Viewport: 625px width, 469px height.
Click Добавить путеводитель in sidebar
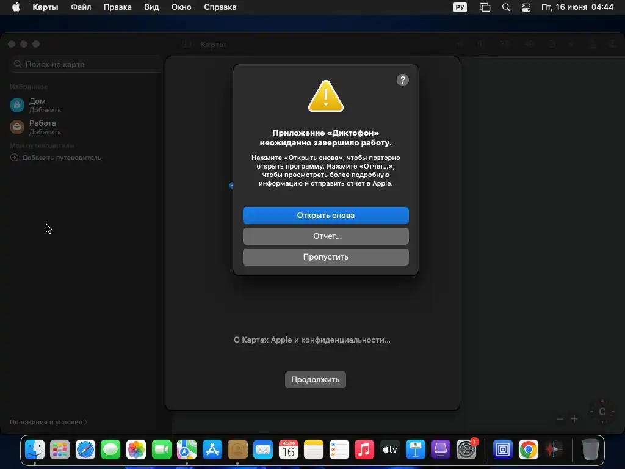click(x=56, y=158)
